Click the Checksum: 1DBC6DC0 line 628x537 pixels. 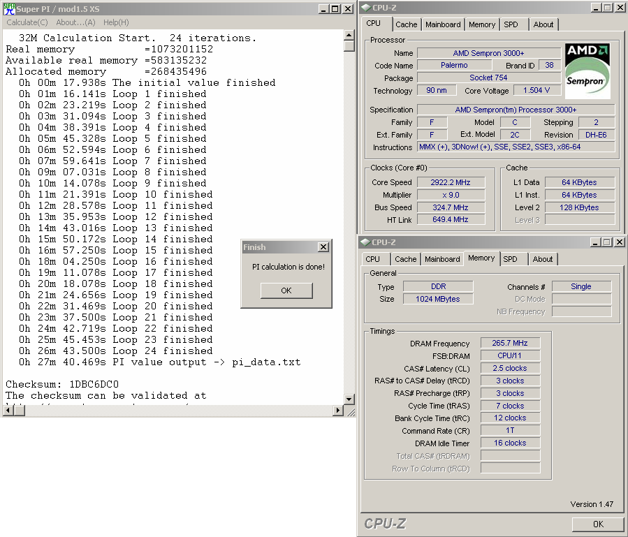coord(62,384)
